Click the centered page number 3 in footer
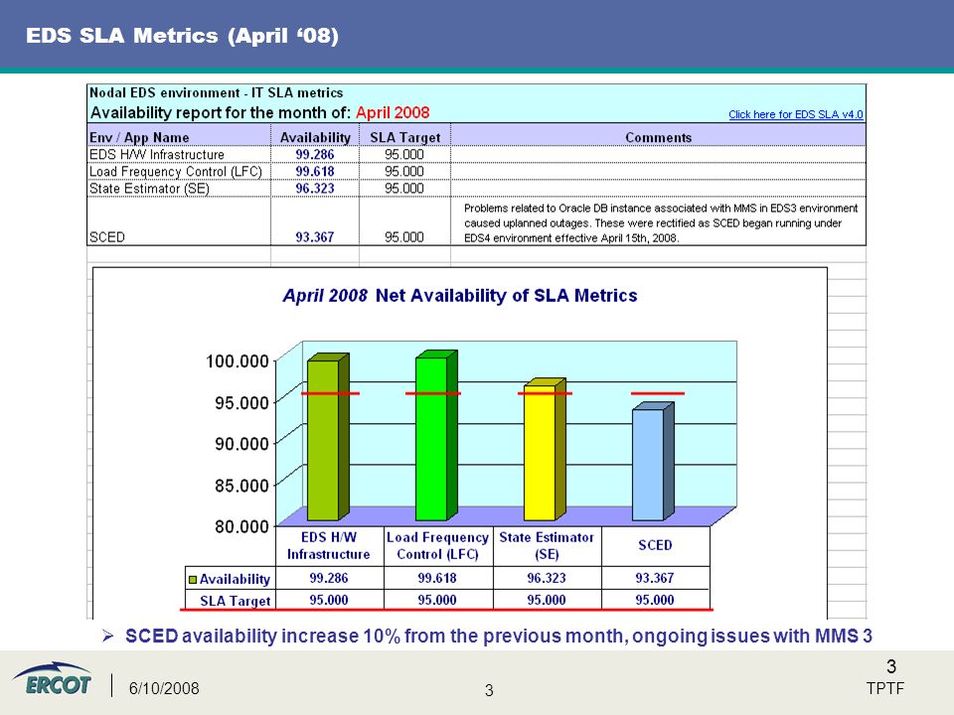This screenshot has height=715, width=954. [x=489, y=691]
